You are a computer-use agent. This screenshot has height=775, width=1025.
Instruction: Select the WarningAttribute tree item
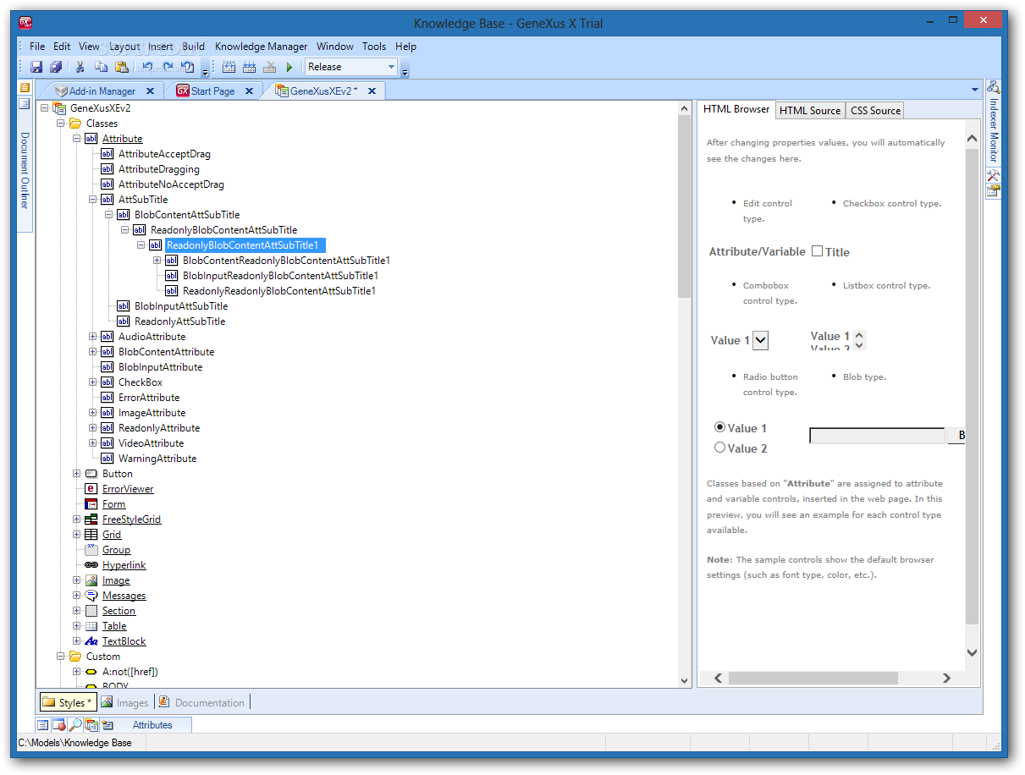click(157, 459)
